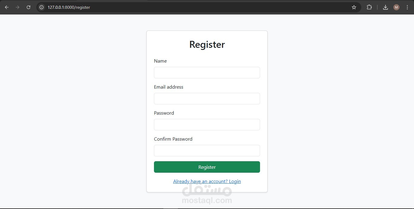Open the three-dot browser menu
This screenshot has height=209, width=414.
[407, 7]
